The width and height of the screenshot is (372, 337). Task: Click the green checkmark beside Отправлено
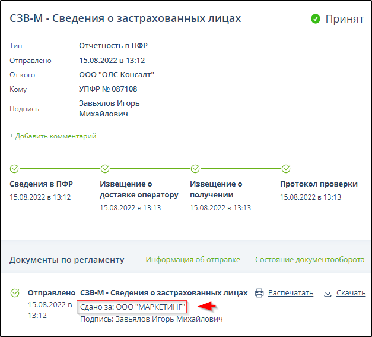coord(15,293)
